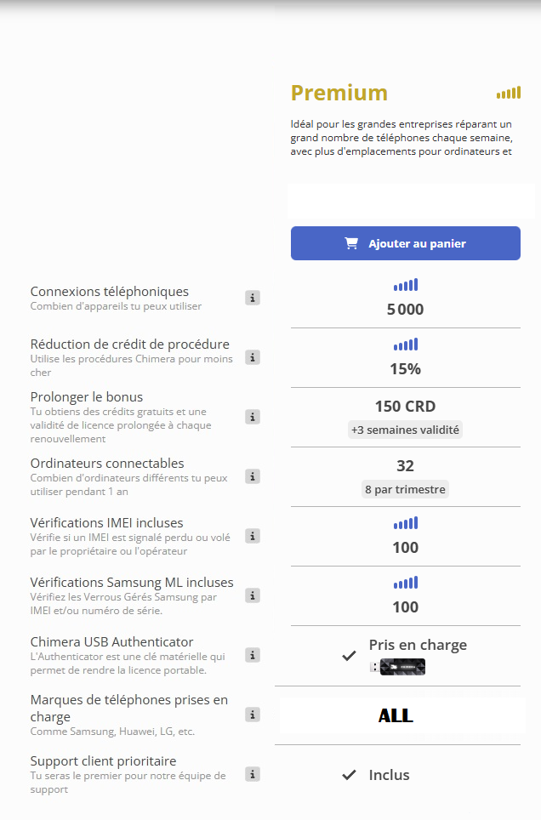Open info tooltip for Ordinateurs connectables
541x820 pixels.
point(253,476)
